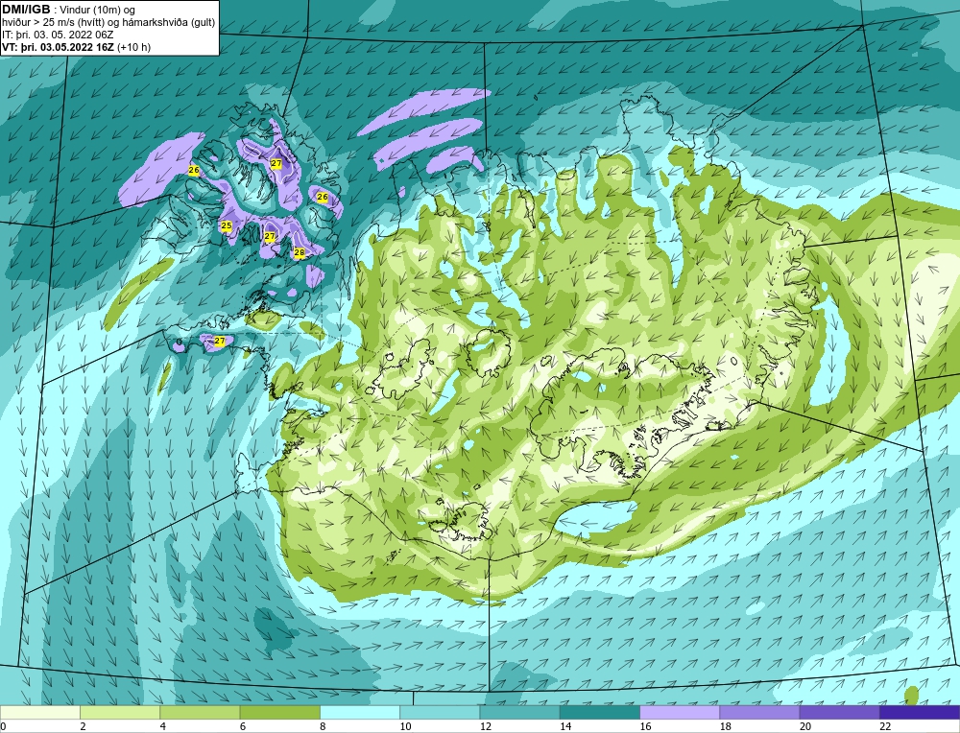Pick the teal 12–14 m/s legend swatch
This screenshot has height=733, width=960.
click(519, 712)
